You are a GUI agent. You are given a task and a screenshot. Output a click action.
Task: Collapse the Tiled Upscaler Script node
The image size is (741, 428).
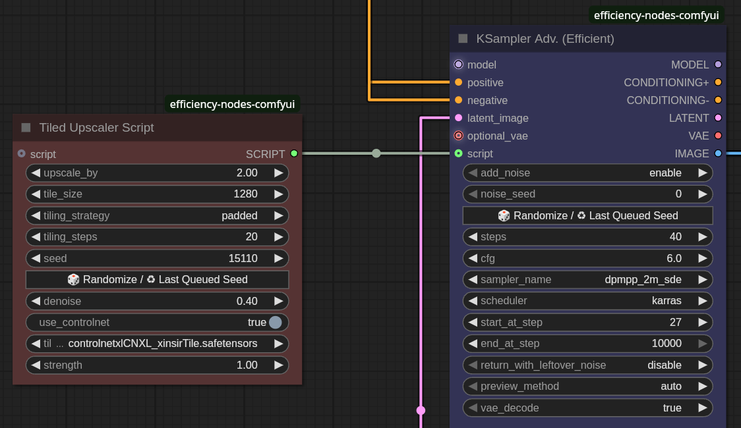tap(26, 127)
